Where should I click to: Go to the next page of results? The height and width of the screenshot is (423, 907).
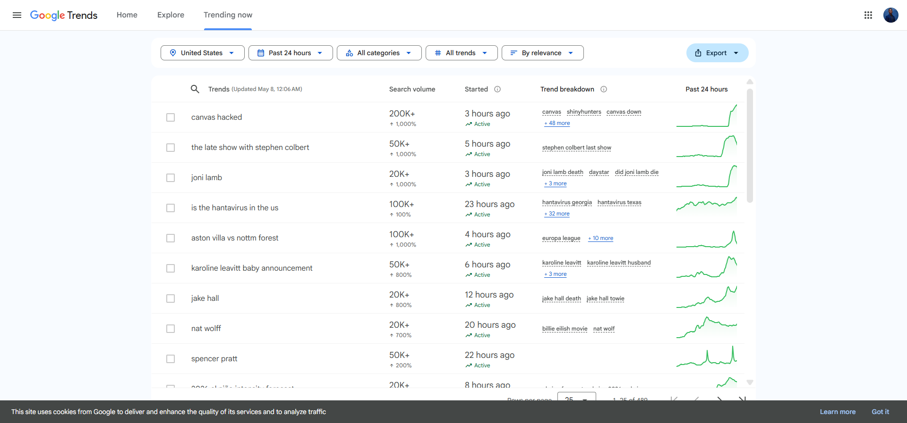pyautogui.click(x=719, y=399)
